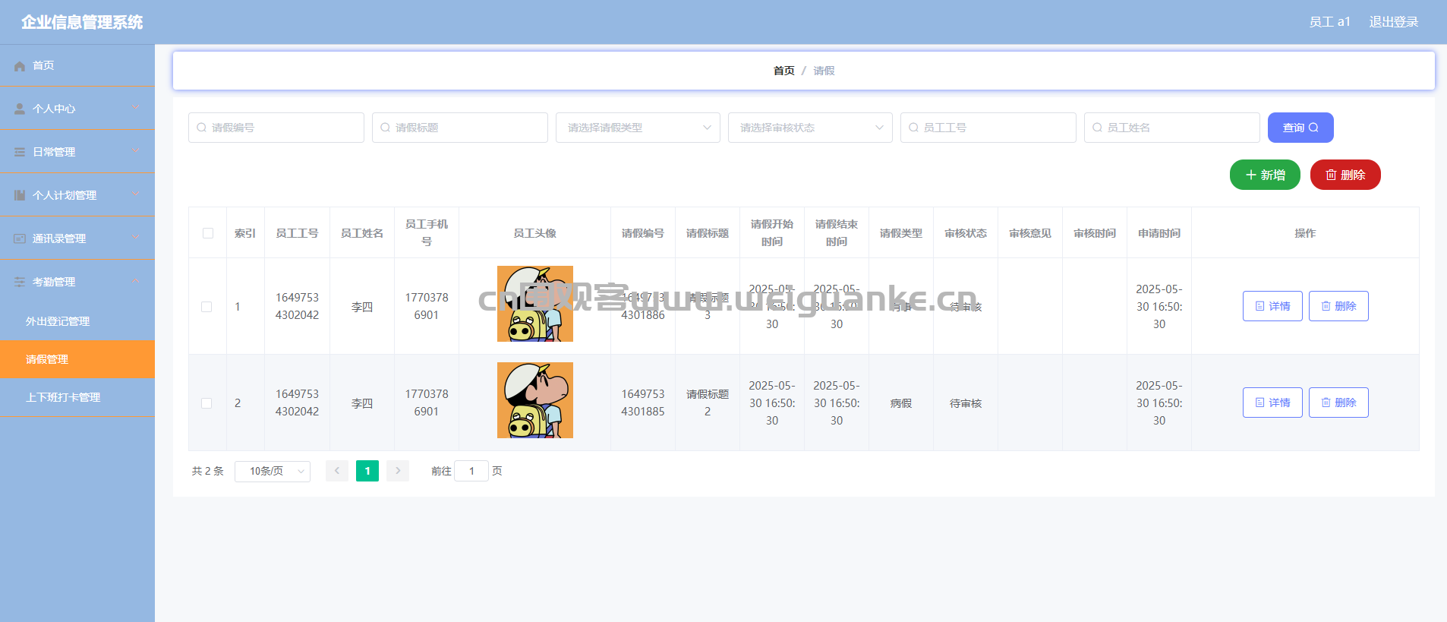Screen dimensions: 1447x622
Task: Expand the 个人中心 sidebar menu
Action: click(x=77, y=109)
